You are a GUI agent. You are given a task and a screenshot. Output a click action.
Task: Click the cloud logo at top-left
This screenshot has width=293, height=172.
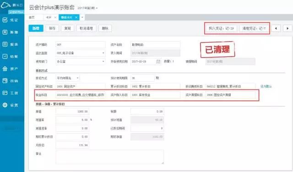5,5
